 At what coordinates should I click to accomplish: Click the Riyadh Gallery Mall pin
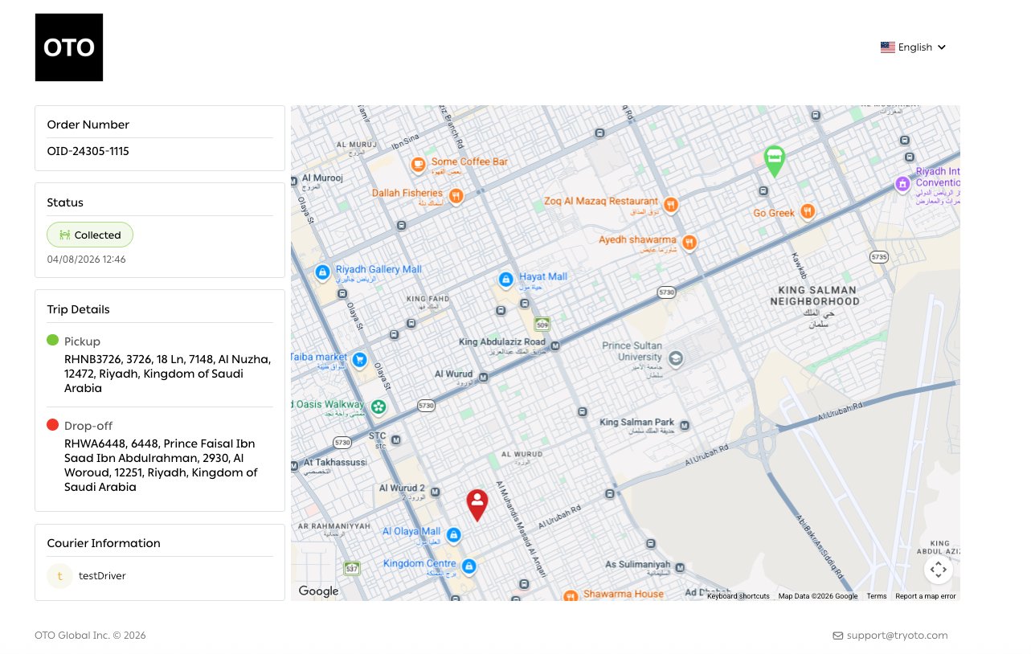322,272
